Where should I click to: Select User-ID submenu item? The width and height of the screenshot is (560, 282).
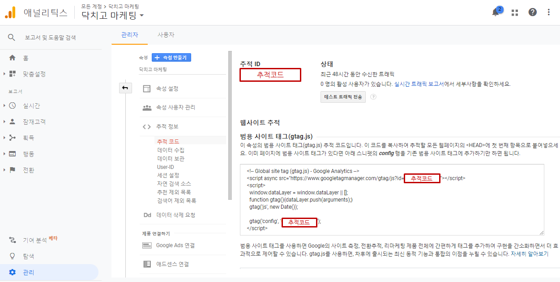tap(166, 167)
